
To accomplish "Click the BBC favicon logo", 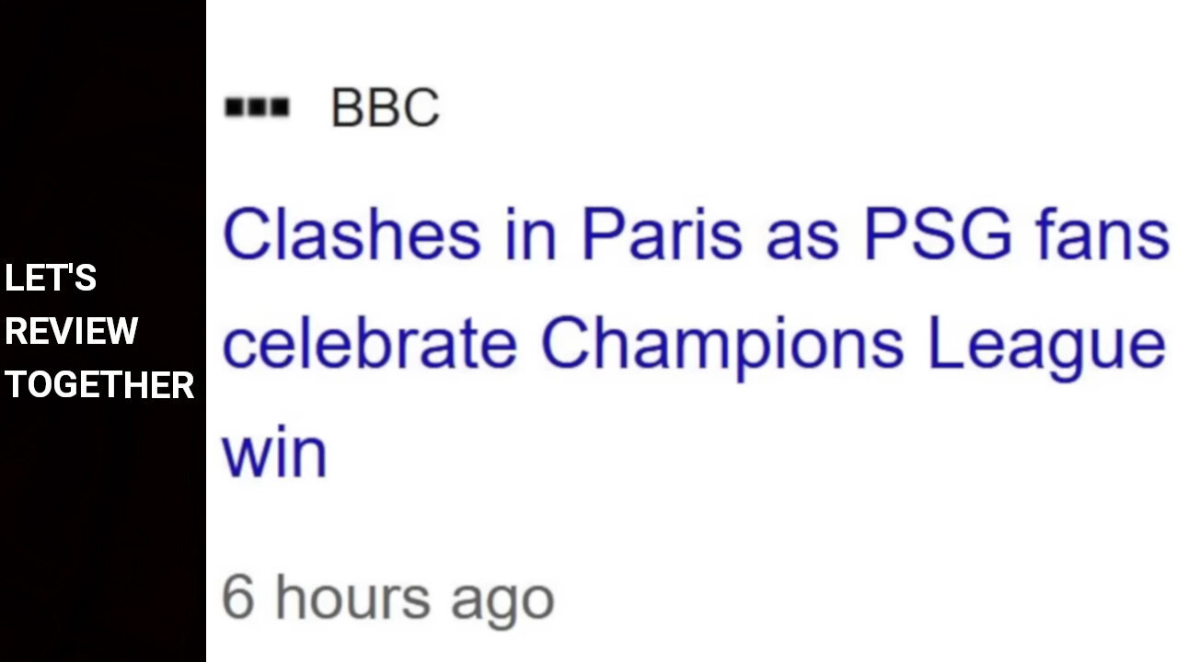I will click(258, 108).
